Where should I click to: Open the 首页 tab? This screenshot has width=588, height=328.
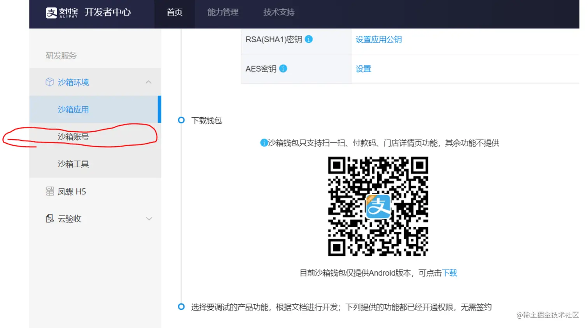click(x=175, y=12)
